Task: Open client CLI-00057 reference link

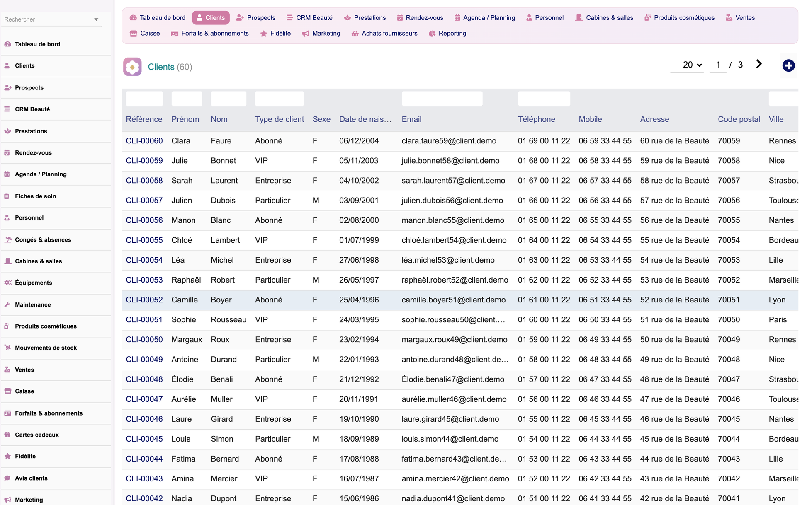Action: pos(144,201)
